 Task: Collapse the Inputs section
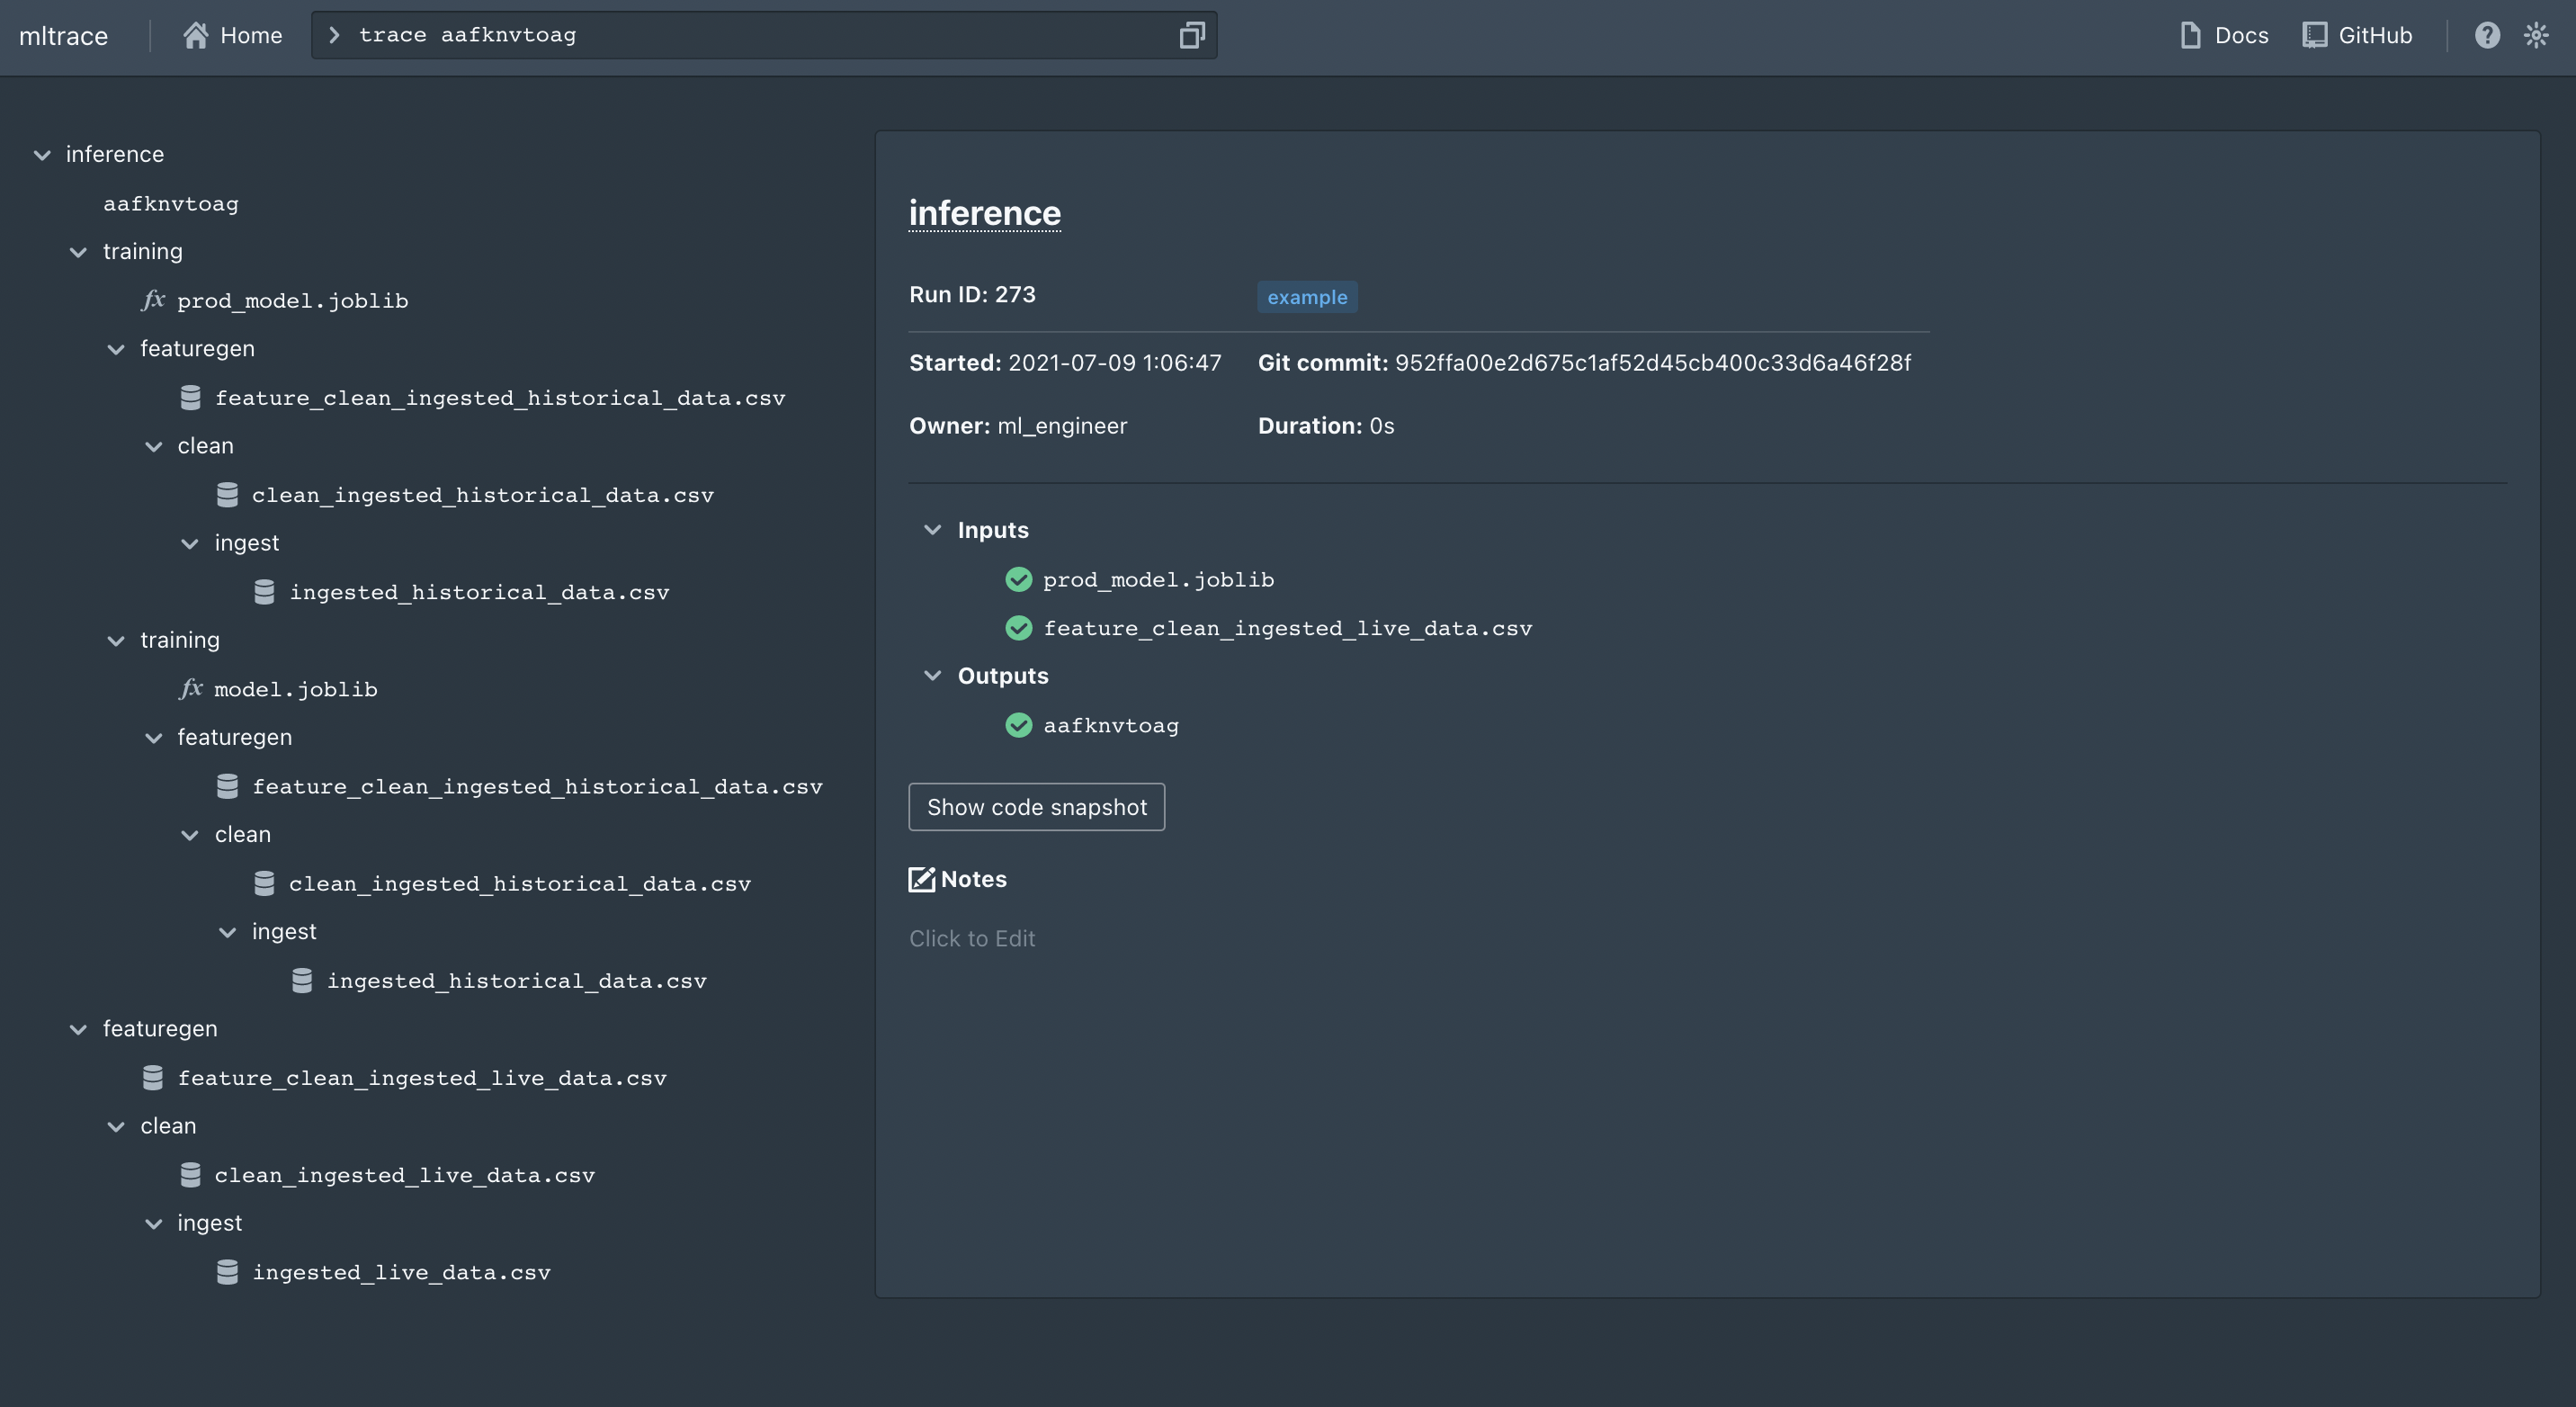(x=932, y=530)
